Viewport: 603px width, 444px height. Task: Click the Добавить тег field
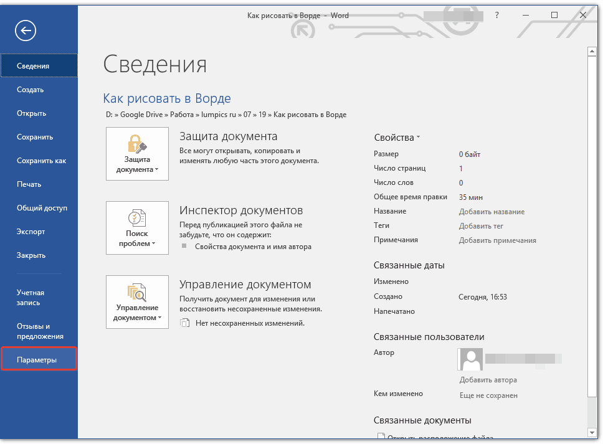[481, 226]
